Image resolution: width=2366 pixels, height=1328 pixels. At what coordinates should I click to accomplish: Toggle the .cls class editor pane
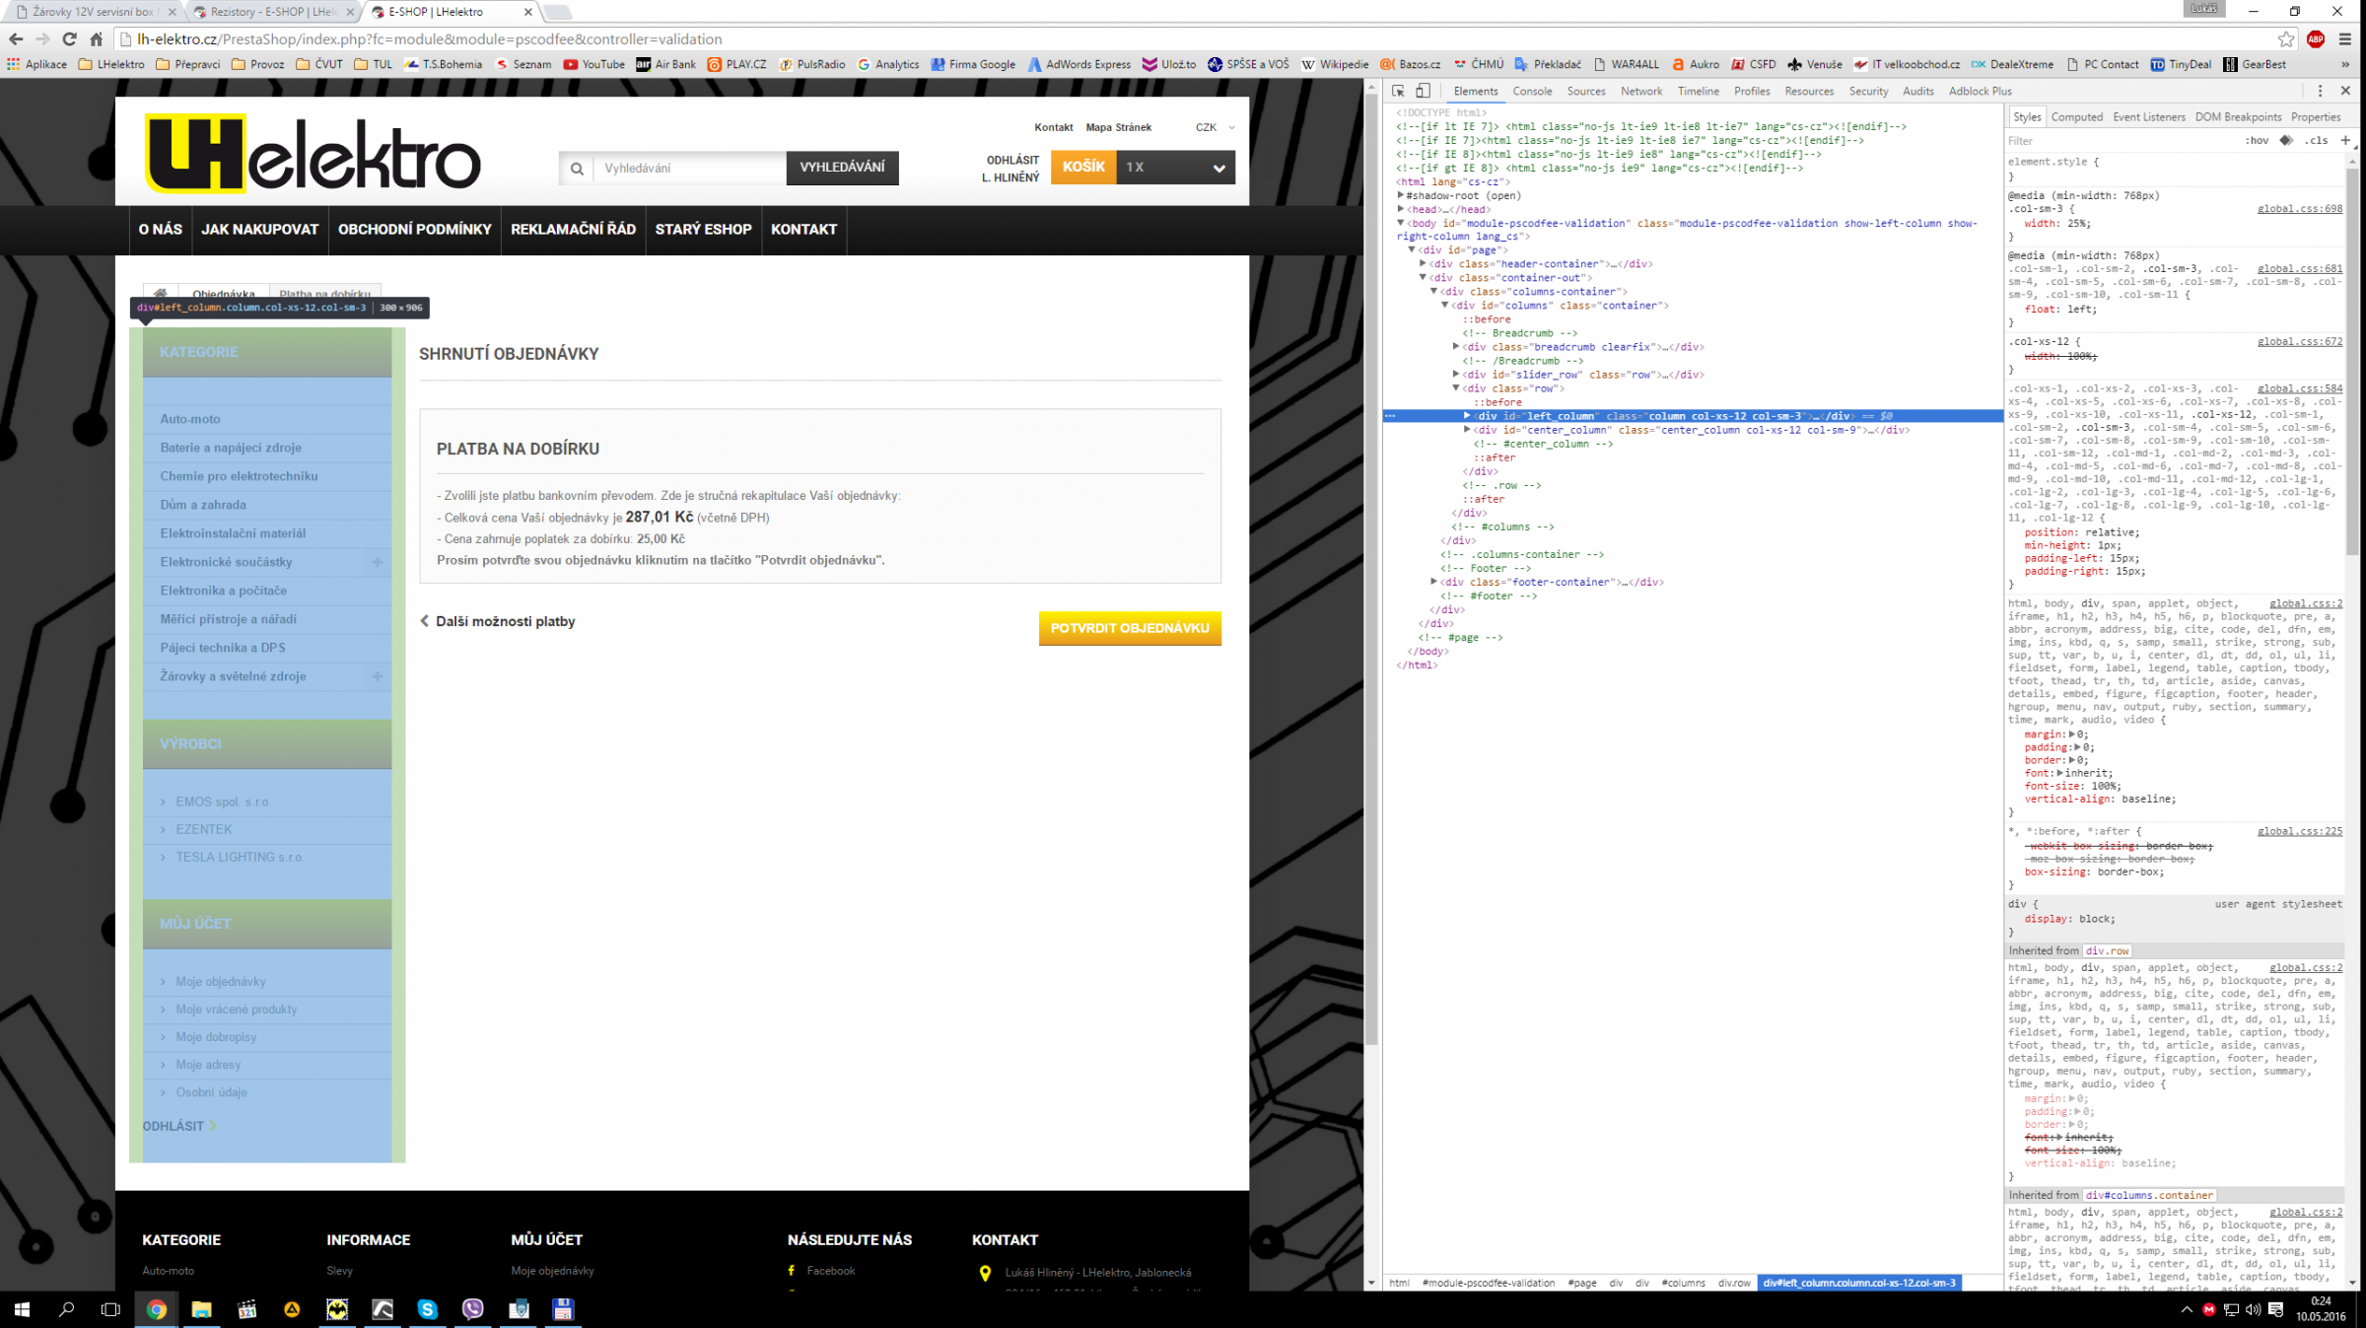[x=2317, y=140]
